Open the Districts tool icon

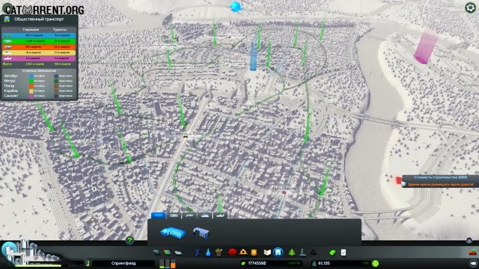(178, 253)
